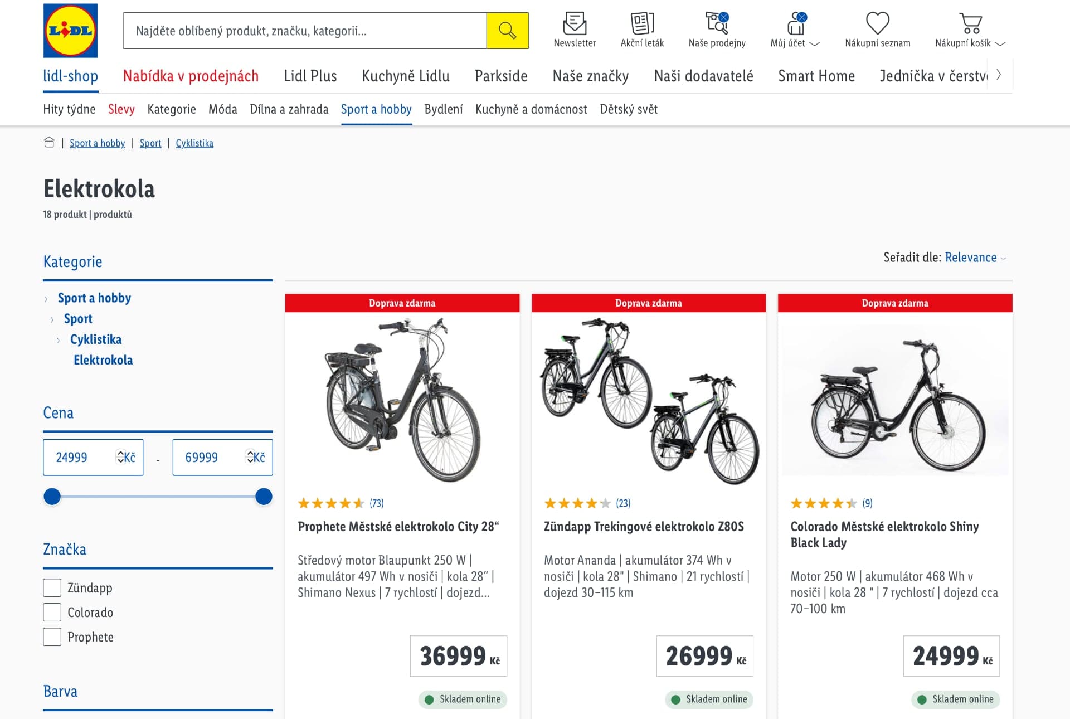This screenshot has width=1070, height=719.
Task: Open Sport a hobby menu item
Action: pos(376,109)
